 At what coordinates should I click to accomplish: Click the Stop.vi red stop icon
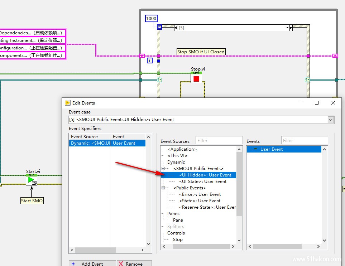196,77
